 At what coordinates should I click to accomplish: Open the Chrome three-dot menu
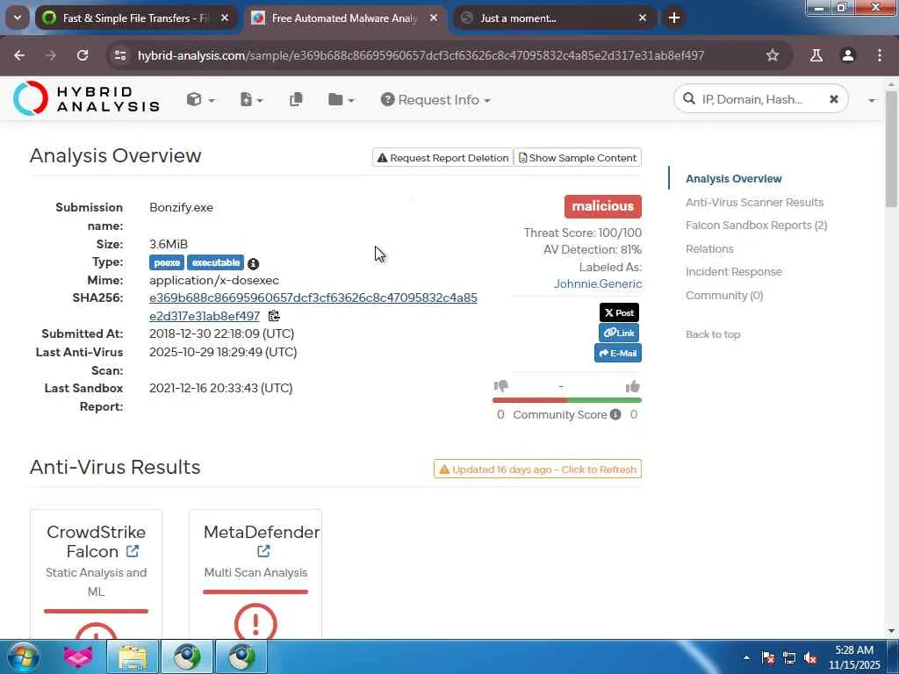(x=880, y=55)
